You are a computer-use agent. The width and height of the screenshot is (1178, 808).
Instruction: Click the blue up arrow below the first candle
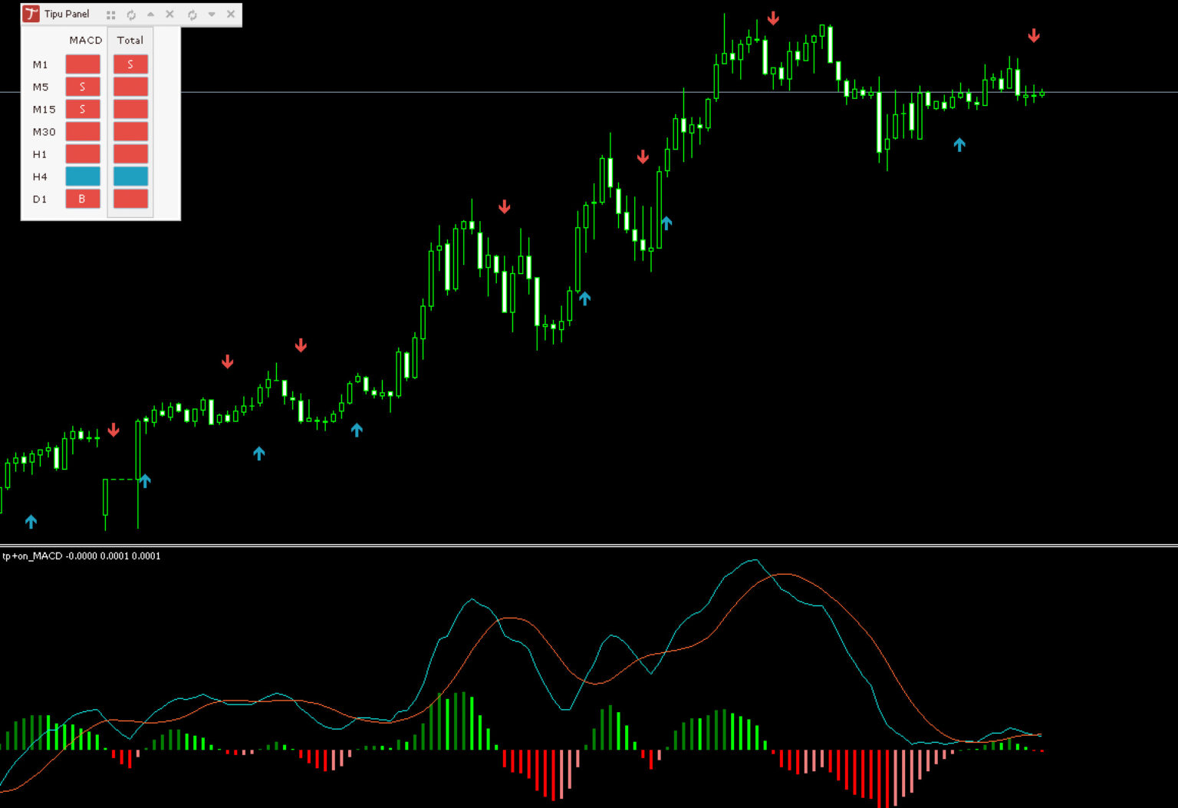click(x=31, y=522)
